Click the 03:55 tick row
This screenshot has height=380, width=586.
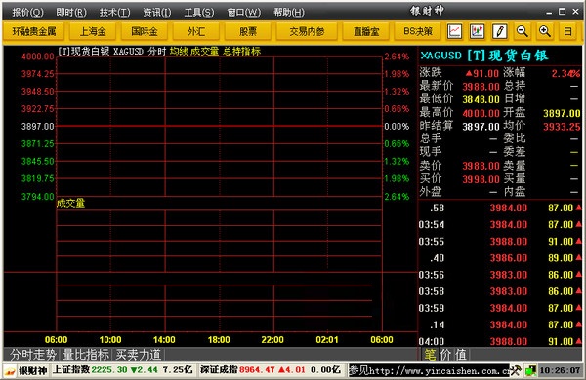coord(500,242)
